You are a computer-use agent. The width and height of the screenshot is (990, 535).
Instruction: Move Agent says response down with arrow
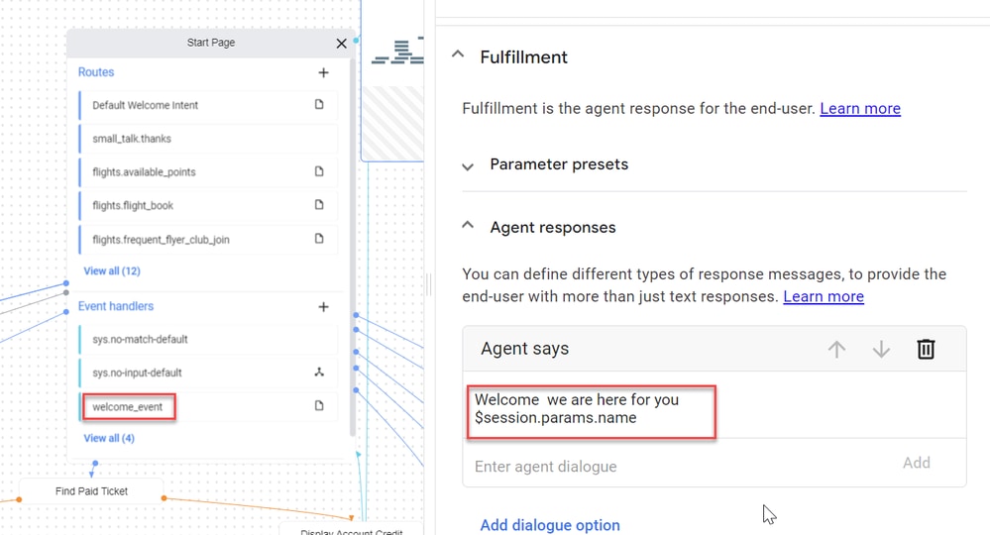coord(881,349)
